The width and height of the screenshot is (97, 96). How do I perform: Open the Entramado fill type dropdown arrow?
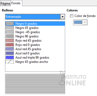(63, 17)
